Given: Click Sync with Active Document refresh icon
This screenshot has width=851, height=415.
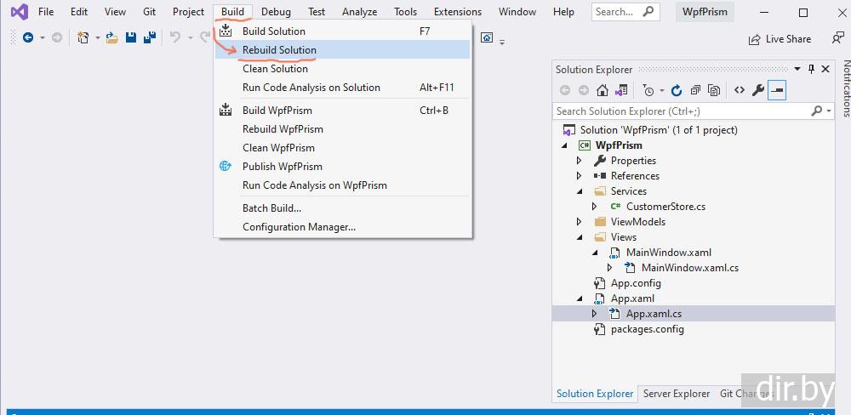Looking at the screenshot, I should click(677, 90).
